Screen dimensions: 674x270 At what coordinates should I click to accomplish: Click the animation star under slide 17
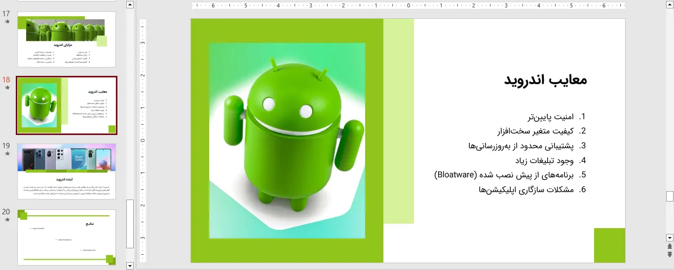tap(7, 22)
